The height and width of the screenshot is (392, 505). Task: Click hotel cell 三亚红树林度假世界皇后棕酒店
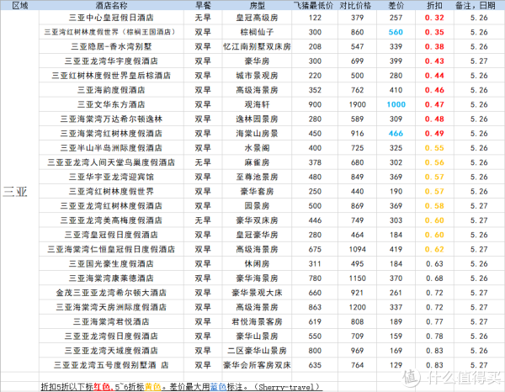[x=111, y=76]
